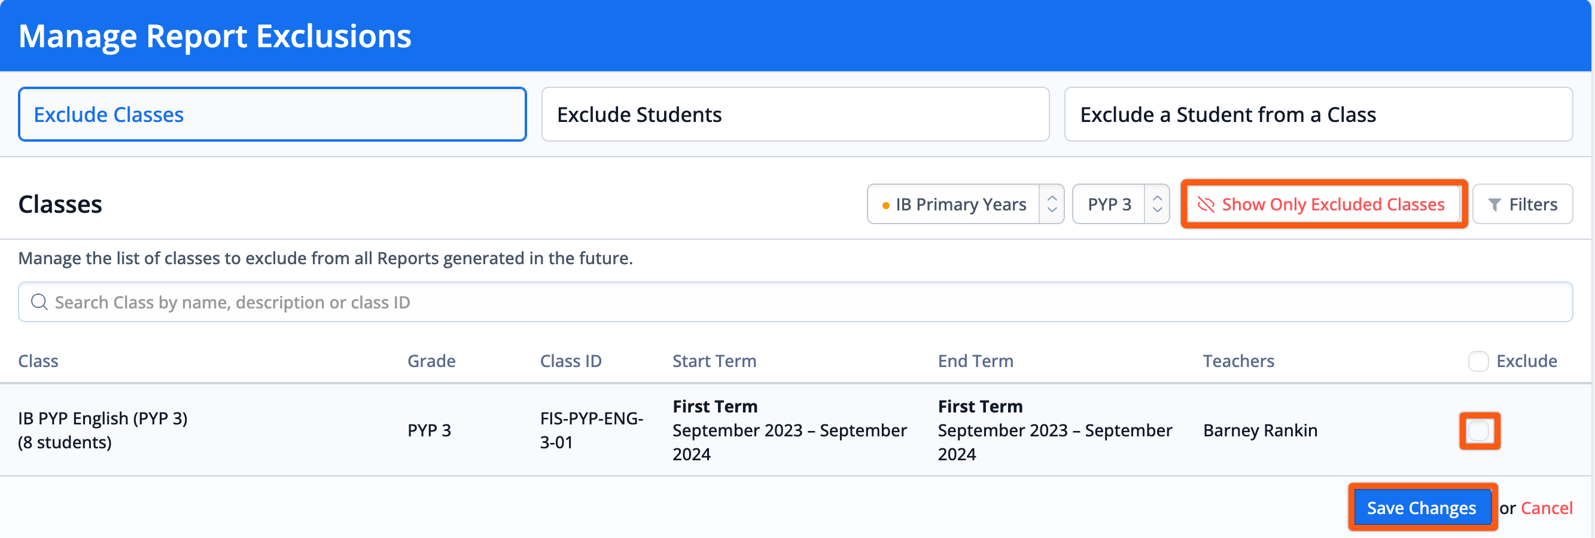Toggle Show Only Excluded Classes
This screenshot has width=1595, height=538.
point(1324,204)
